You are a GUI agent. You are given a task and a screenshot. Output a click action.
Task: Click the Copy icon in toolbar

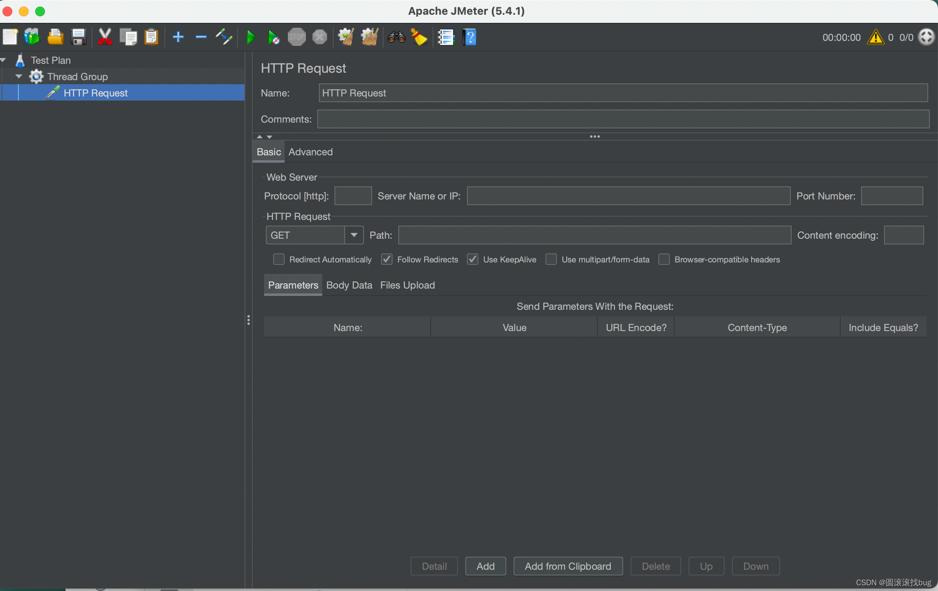(x=128, y=37)
